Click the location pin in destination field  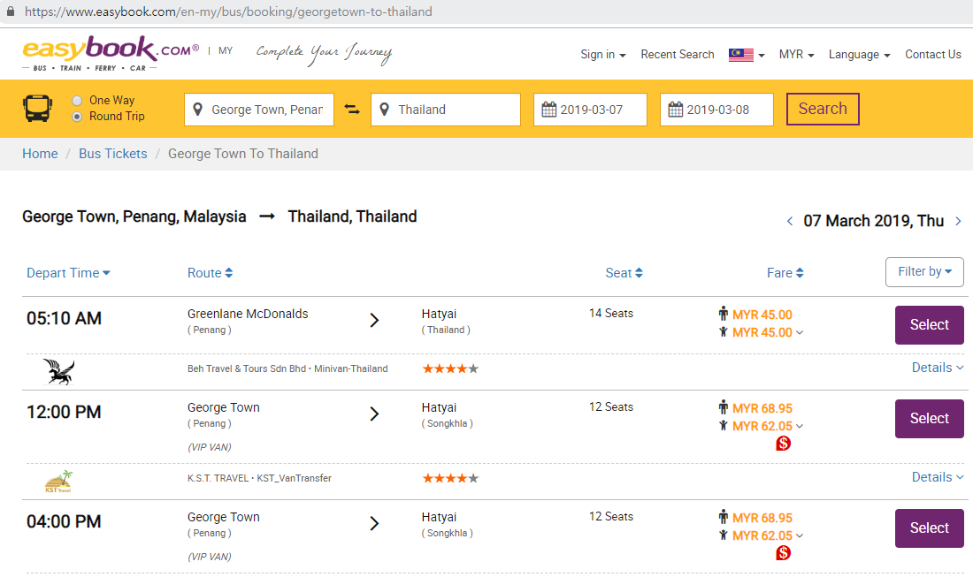pyautogui.click(x=385, y=110)
